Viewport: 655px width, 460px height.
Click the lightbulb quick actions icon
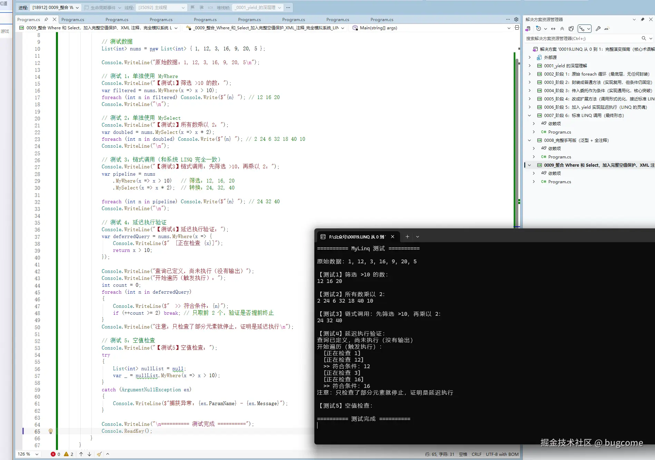click(x=51, y=431)
